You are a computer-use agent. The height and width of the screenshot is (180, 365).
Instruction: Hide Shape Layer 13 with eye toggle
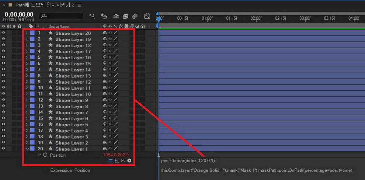(4, 76)
